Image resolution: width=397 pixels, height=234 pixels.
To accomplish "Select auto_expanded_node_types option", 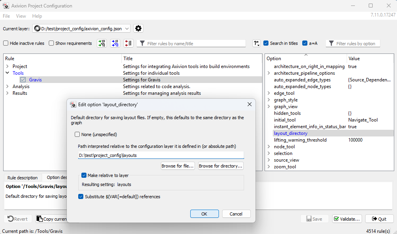I will 302,87.
